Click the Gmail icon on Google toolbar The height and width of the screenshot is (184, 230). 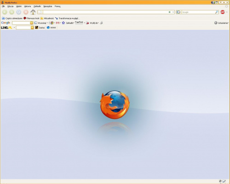click(x=57, y=23)
